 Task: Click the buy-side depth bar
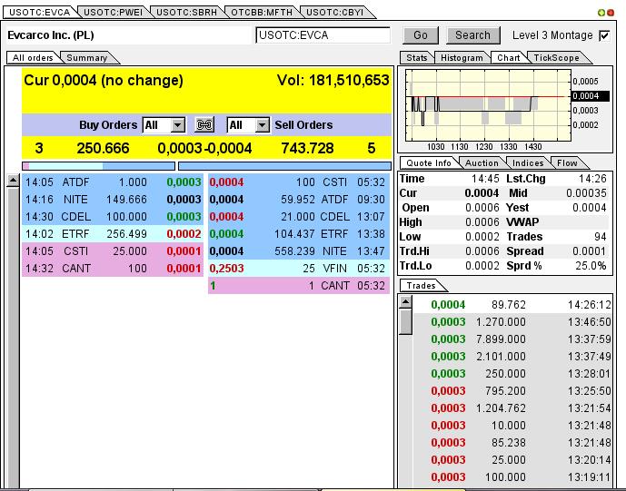pos(99,166)
